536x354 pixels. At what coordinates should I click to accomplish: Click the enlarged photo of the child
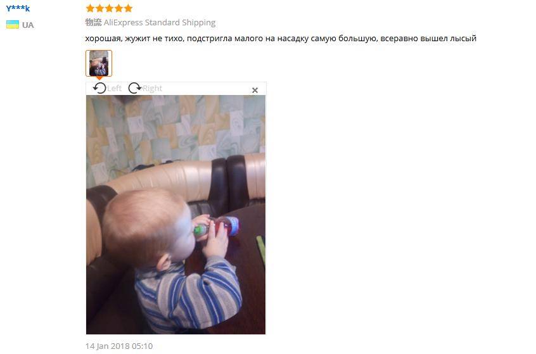pyautogui.click(x=175, y=215)
